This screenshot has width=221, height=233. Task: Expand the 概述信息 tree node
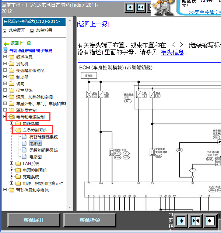(x=5, y=57)
